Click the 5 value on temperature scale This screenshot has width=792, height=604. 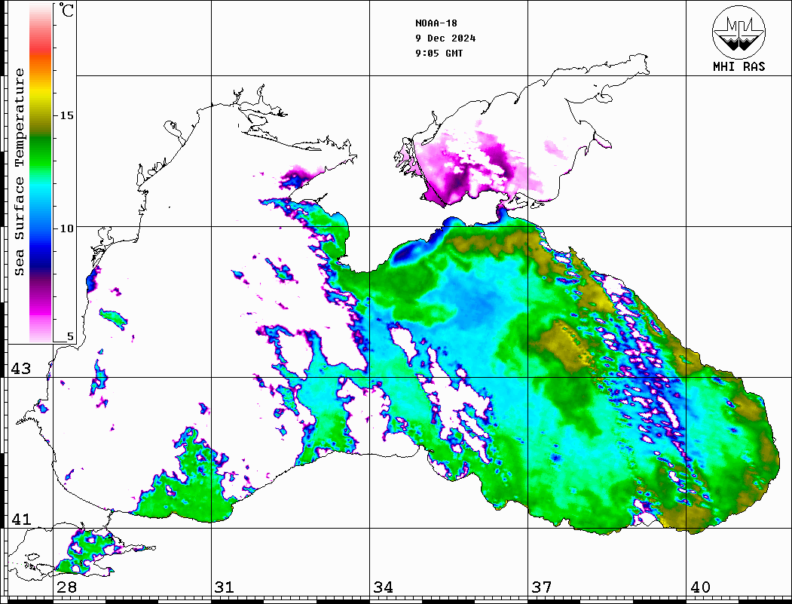[x=70, y=336]
